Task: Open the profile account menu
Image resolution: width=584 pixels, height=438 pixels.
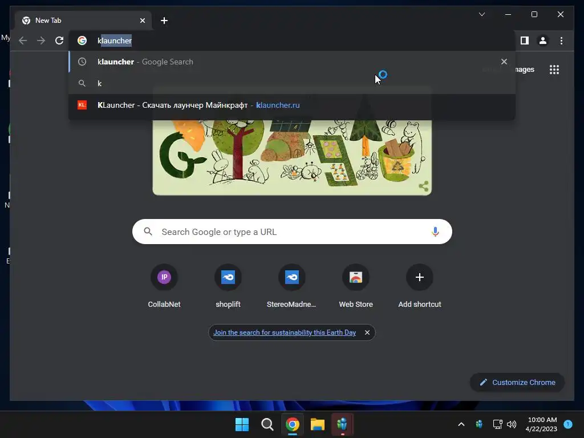Action: pos(543,40)
